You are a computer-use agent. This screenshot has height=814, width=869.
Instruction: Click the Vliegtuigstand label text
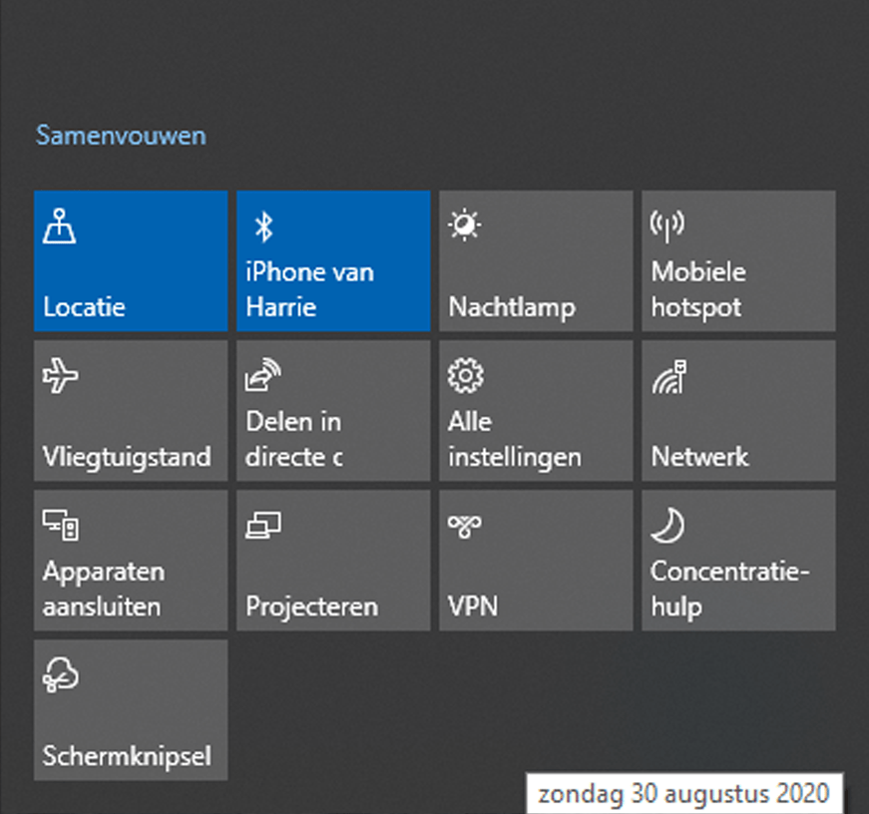point(127,458)
